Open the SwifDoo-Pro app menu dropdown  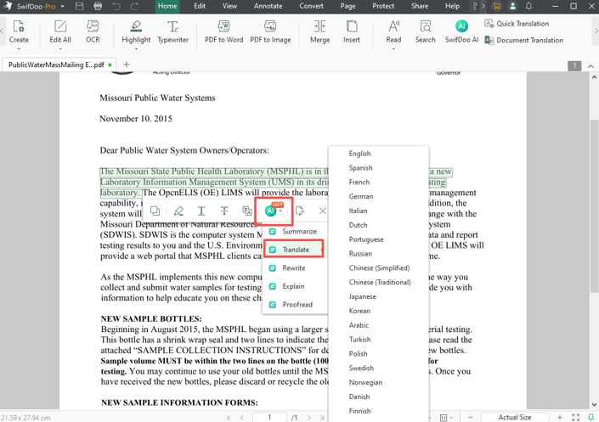click(x=62, y=7)
